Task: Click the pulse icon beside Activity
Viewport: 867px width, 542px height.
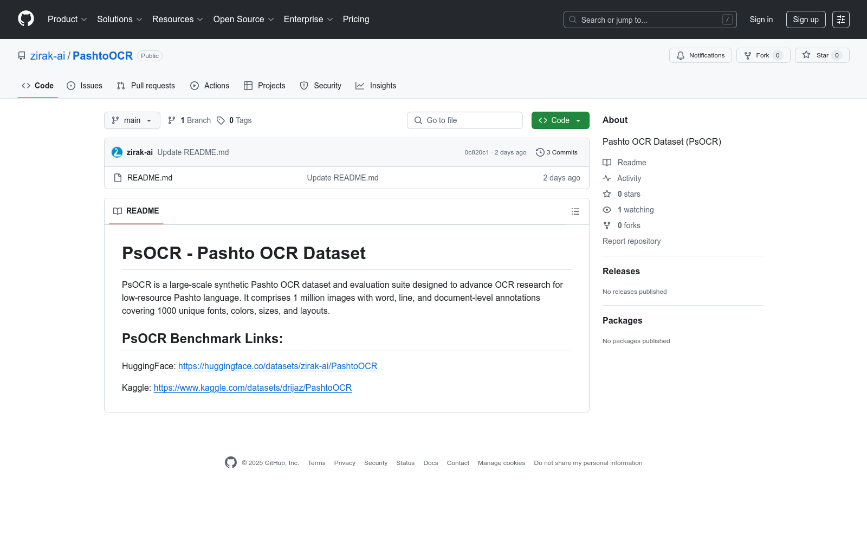Action: tap(607, 178)
